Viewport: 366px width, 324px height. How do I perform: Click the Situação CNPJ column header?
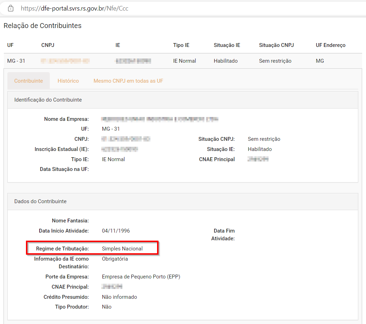click(x=276, y=45)
